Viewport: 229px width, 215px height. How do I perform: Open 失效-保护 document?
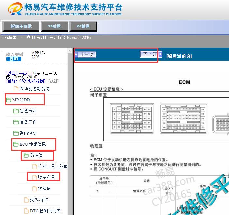(x=39, y=200)
